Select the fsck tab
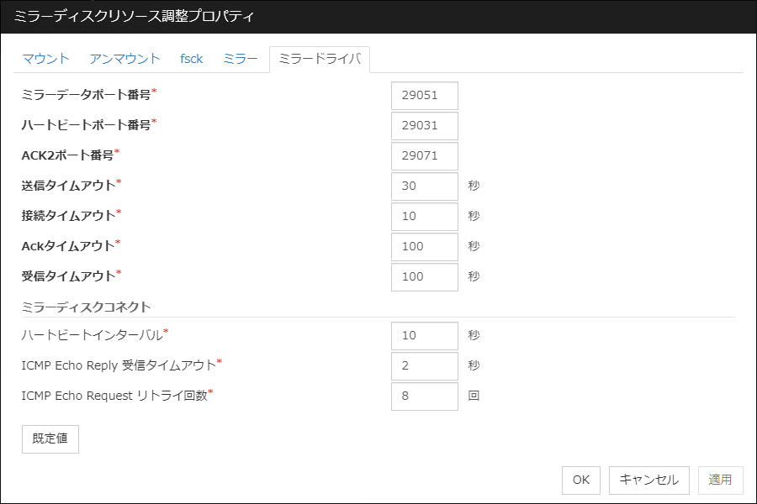The height and width of the screenshot is (504, 757). click(x=191, y=59)
